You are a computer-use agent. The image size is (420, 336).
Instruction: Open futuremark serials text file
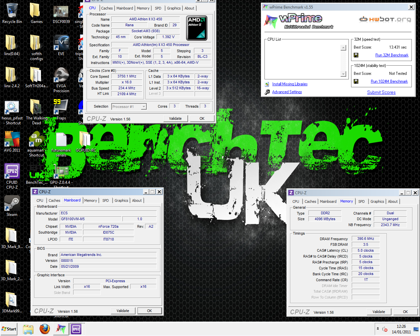click(61, 144)
